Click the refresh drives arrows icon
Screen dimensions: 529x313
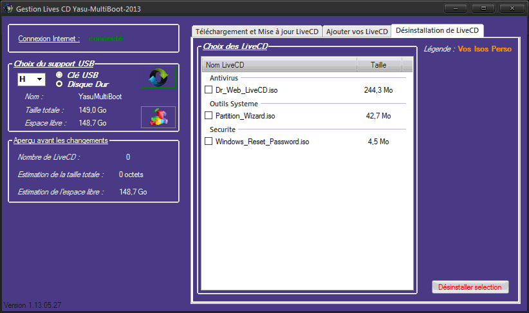pos(158,77)
